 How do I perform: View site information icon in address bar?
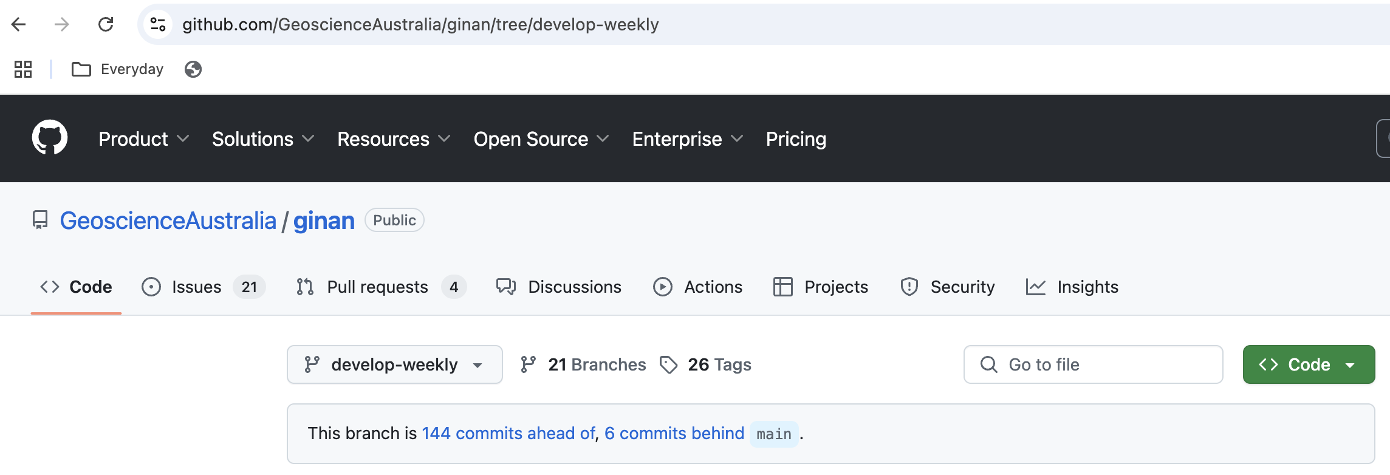pos(158,24)
